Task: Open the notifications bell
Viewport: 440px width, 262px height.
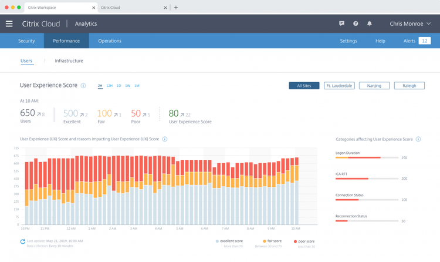Action: tap(369, 23)
